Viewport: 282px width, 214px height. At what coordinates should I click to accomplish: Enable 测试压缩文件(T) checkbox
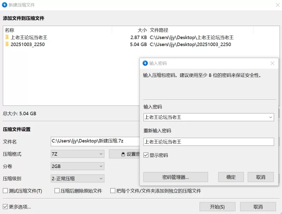click(x=5, y=191)
